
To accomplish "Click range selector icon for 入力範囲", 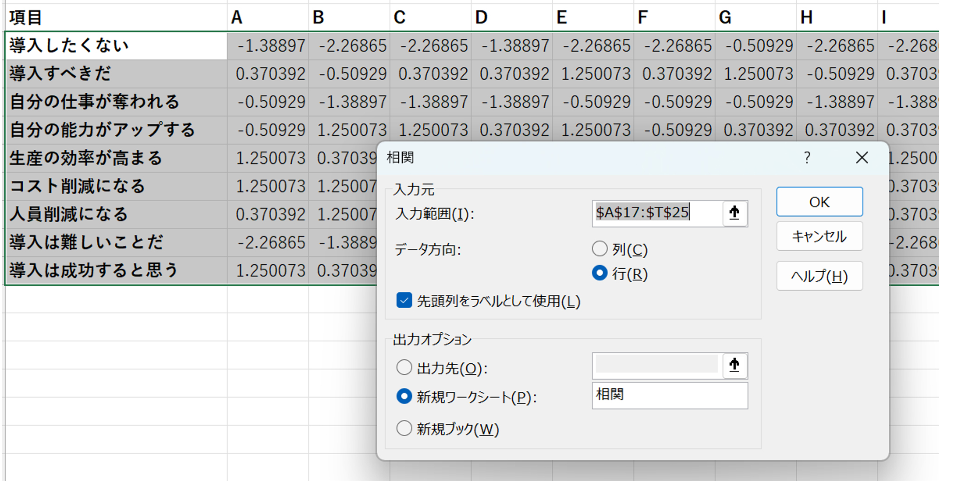I will tap(734, 213).
